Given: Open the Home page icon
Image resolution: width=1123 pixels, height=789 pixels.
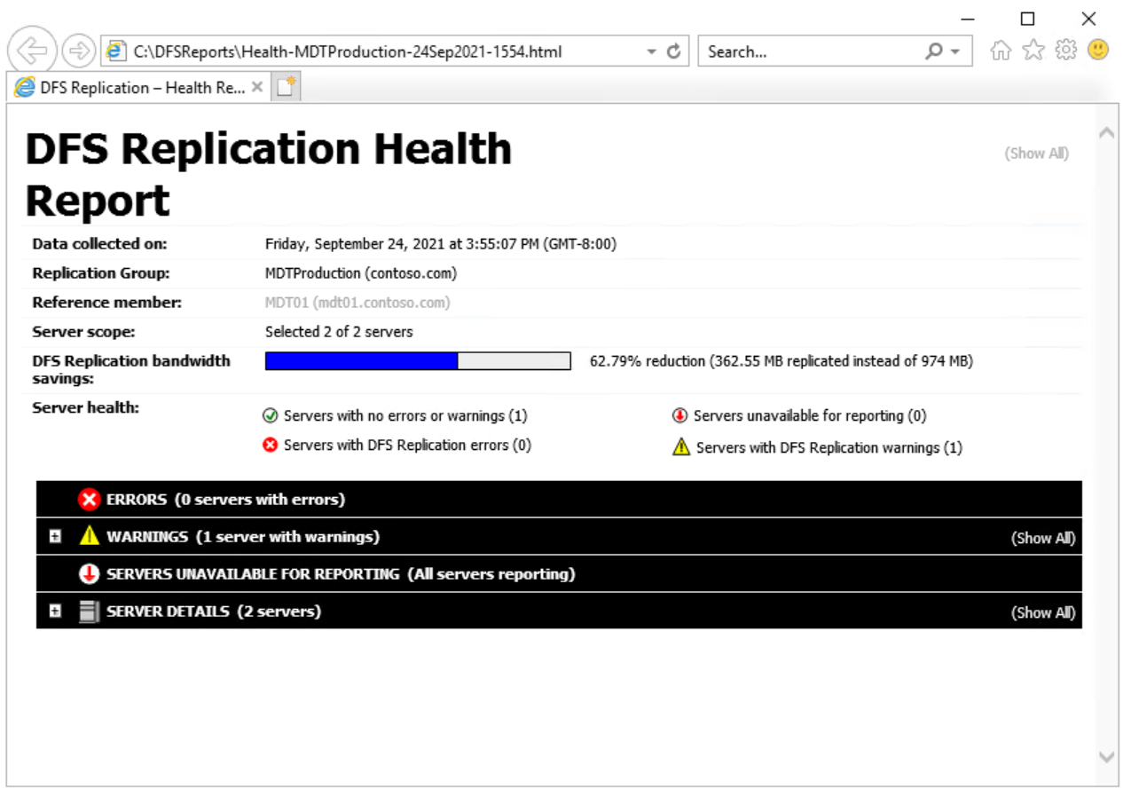Looking at the screenshot, I should tap(1001, 51).
